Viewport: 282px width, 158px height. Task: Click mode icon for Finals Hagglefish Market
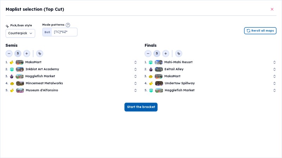(x=151, y=90)
